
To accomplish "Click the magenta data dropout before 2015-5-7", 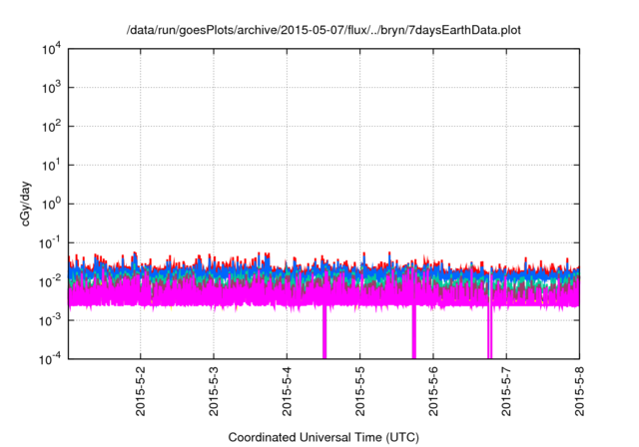I will point(490,332).
